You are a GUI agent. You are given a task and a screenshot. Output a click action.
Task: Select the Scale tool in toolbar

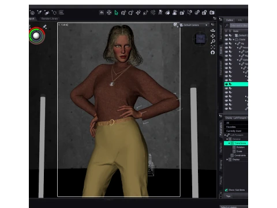145,13
